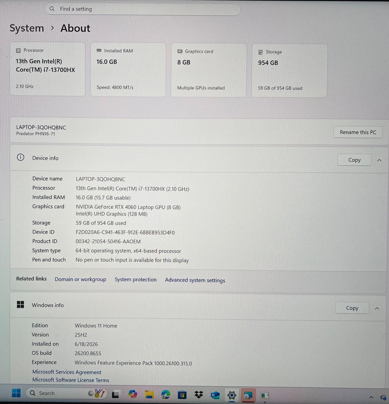Open the Windows Start menu
Screen dimensions: 389x404
[16, 393]
